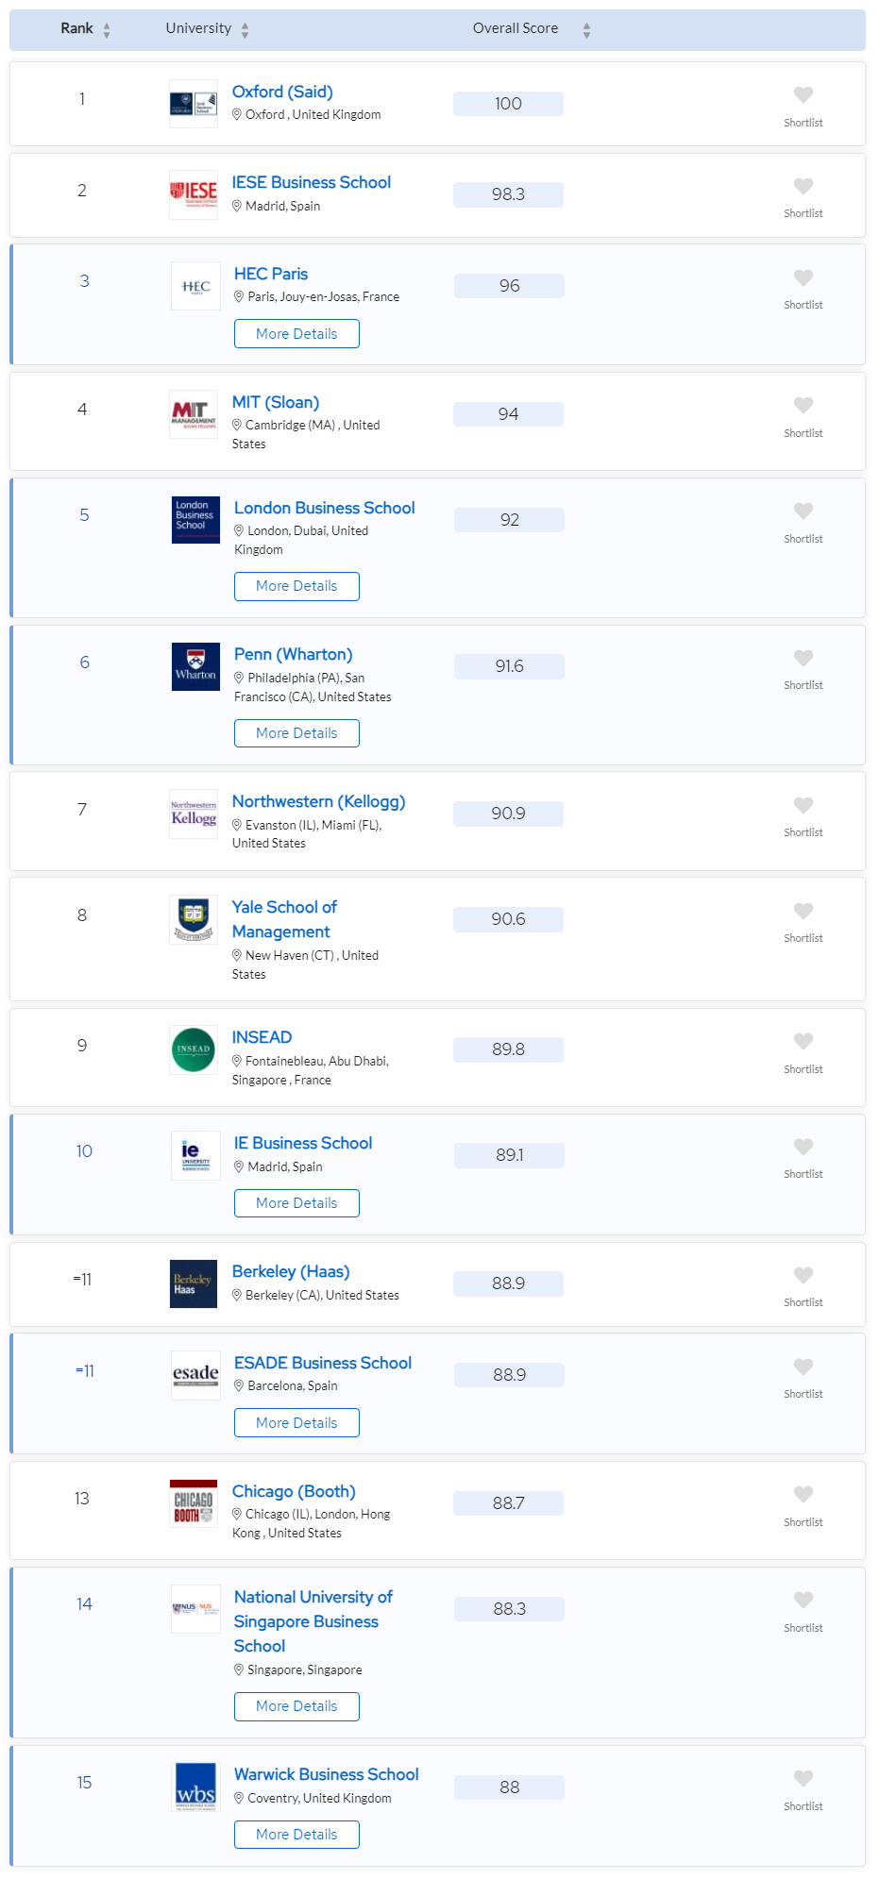The image size is (880, 1879).
Task: Visit London Business School profile link
Action: [325, 508]
